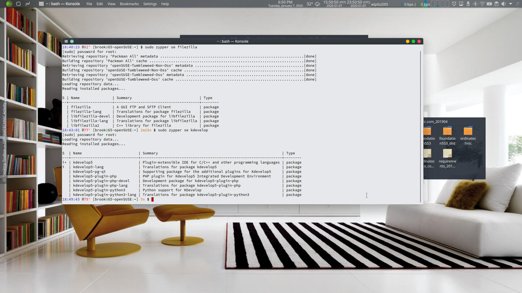Click the 'A GUI FTP and SFTP Client' summary
The height and width of the screenshot is (293, 522).
(x=144, y=107)
